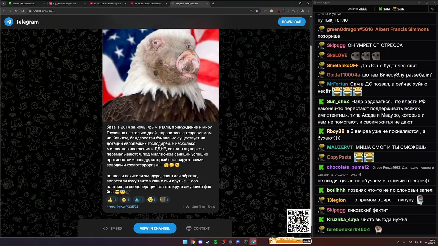Click the РУС language indicator
The width and height of the screenshot is (438, 246).
(x=410, y=242)
